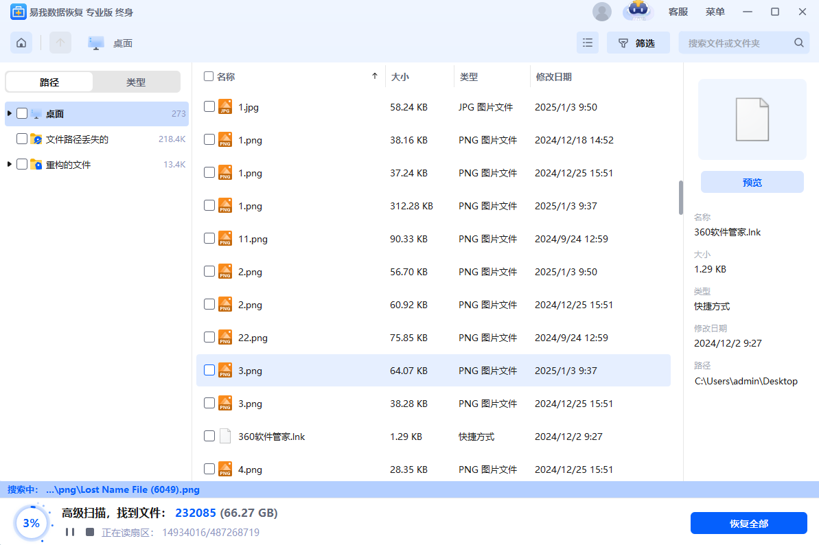Check the box for 22.png

pyautogui.click(x=209, y=337)
